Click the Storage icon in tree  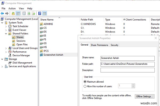point(6,59)
